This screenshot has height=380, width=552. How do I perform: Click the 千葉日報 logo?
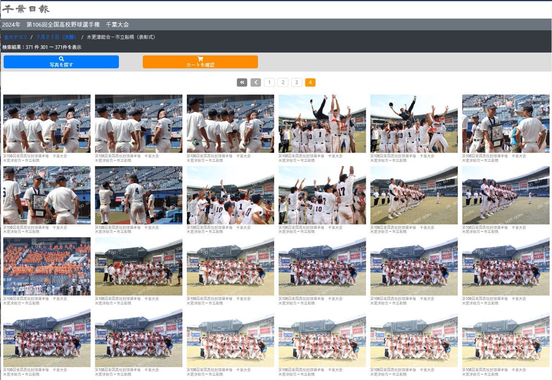(x=26, y=9)
